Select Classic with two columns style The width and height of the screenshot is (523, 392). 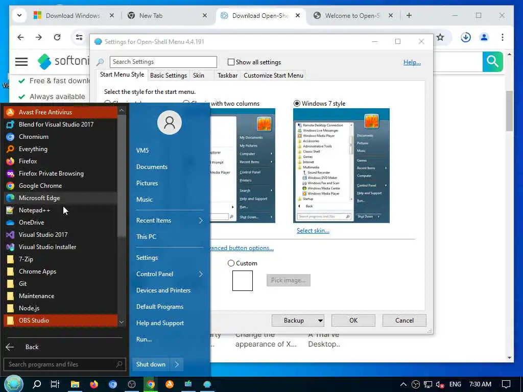(186, 103)
